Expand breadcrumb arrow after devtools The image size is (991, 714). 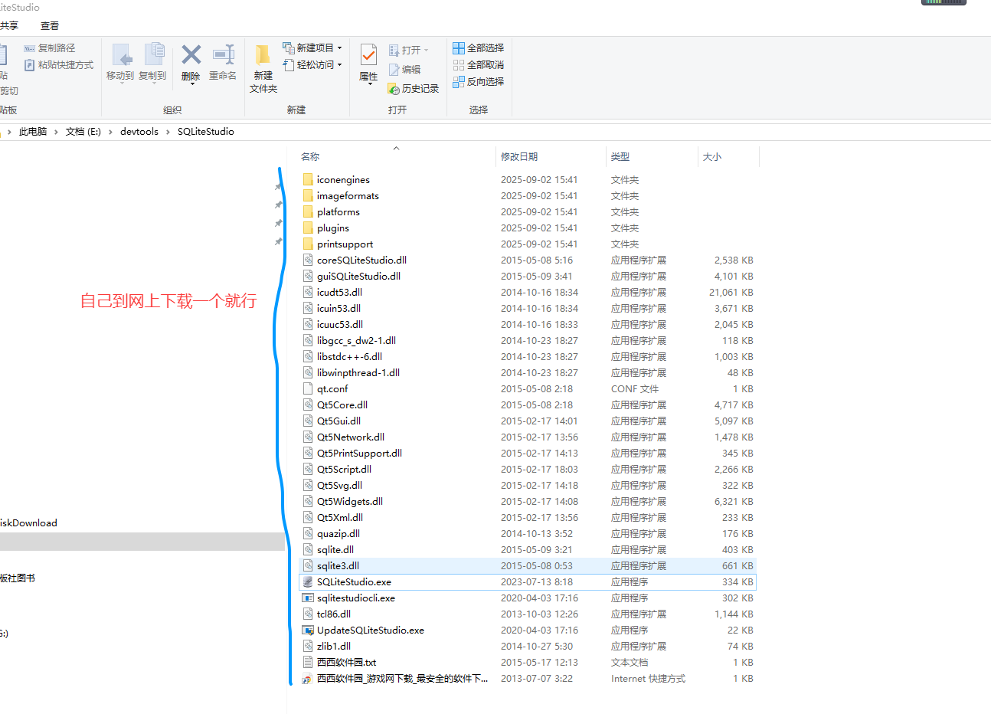coord(168,132)
